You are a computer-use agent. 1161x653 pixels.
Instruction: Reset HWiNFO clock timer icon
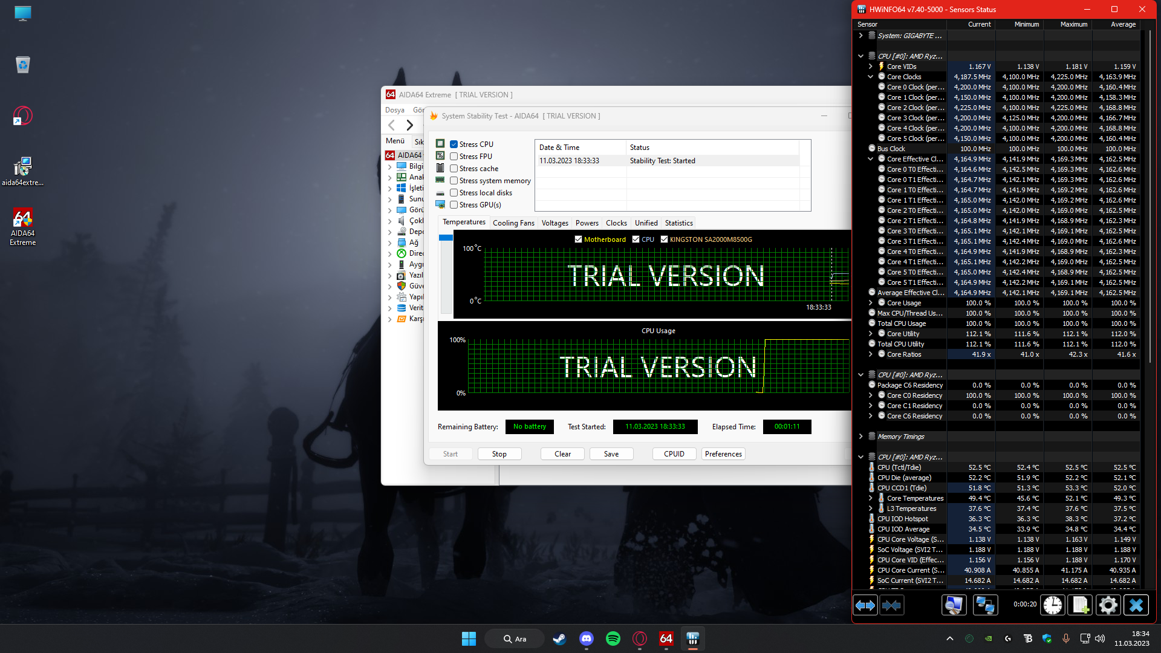point(1053,605)
